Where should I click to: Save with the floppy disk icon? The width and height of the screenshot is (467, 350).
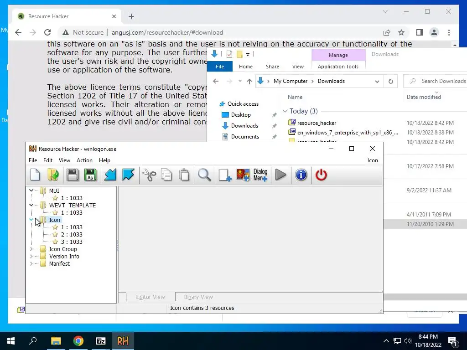73,175
